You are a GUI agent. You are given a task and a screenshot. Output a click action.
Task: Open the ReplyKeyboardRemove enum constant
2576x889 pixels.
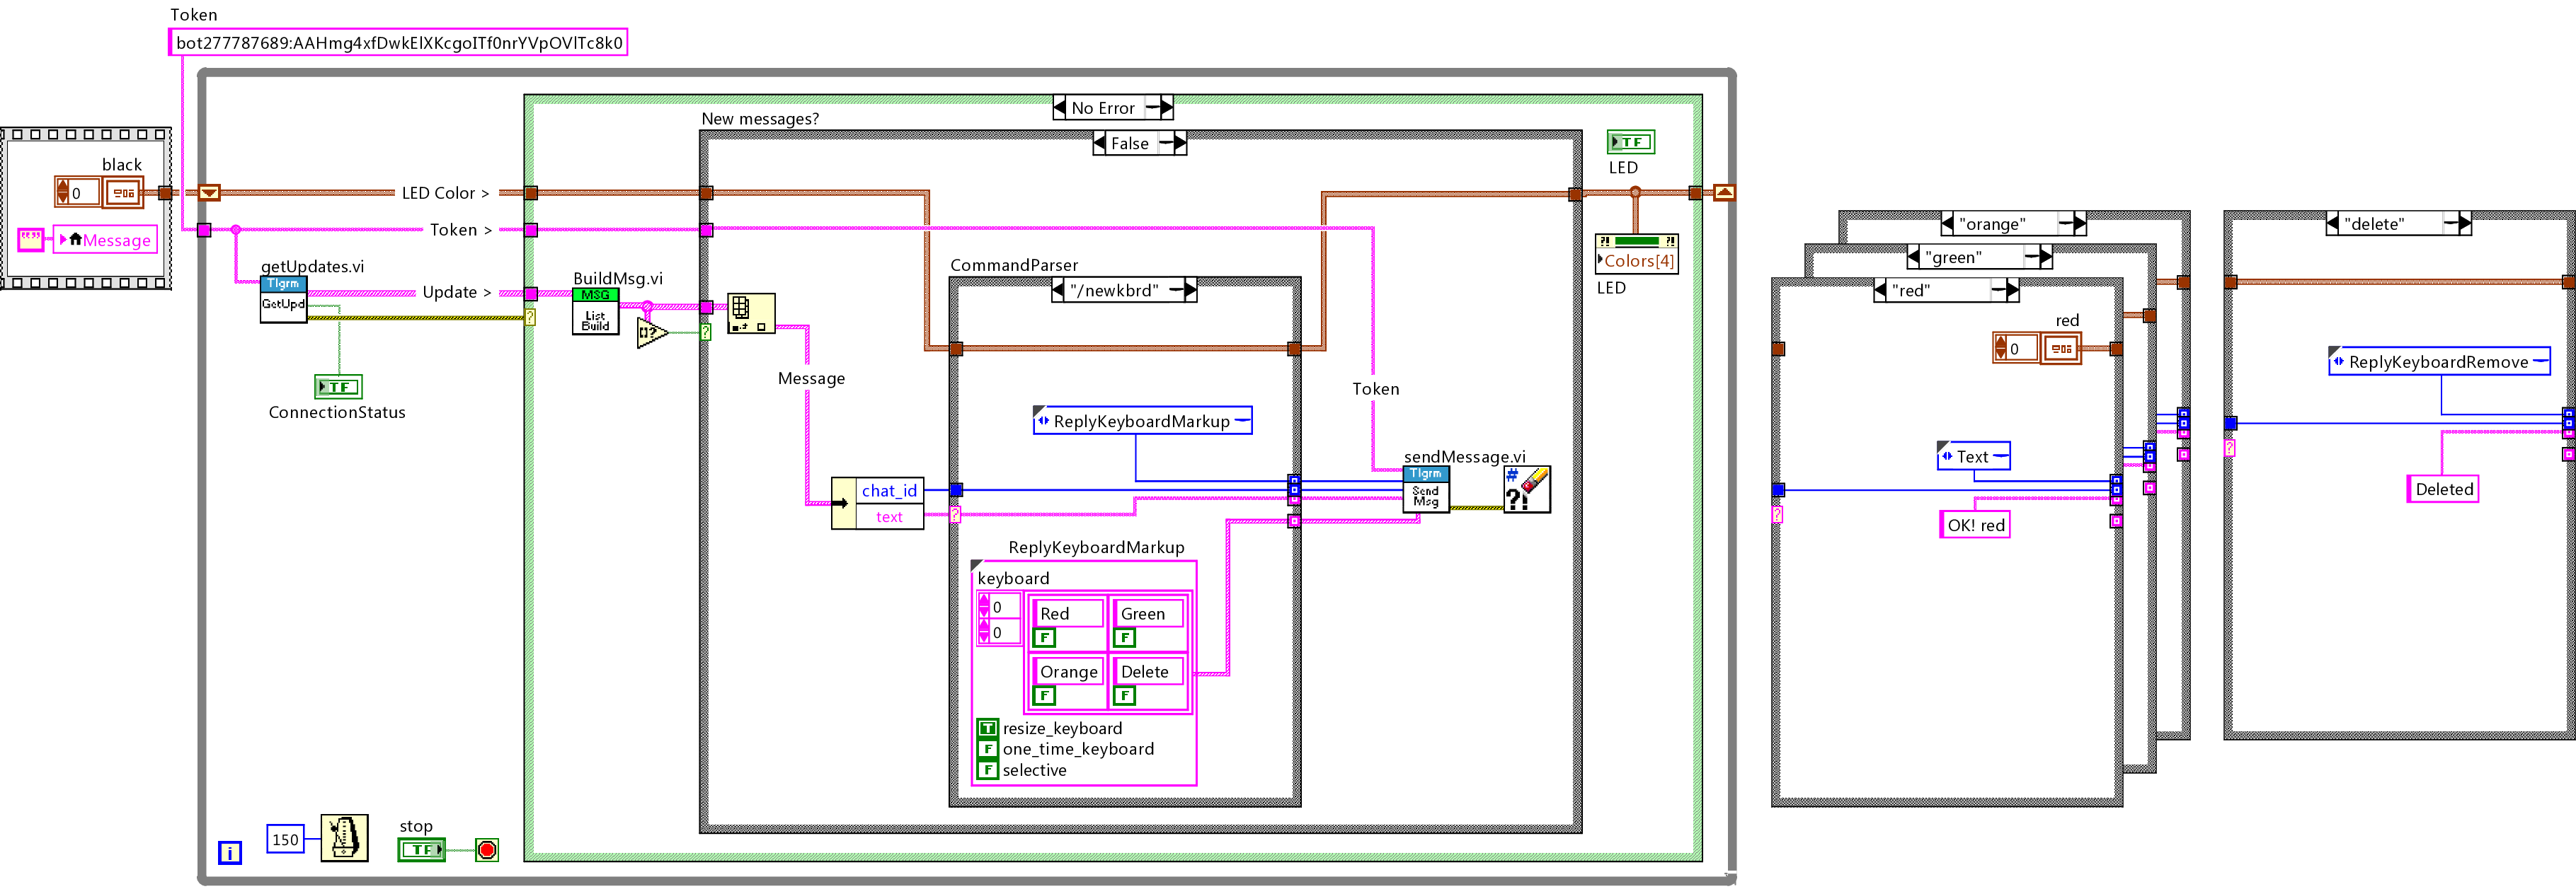click(2438, 361)
